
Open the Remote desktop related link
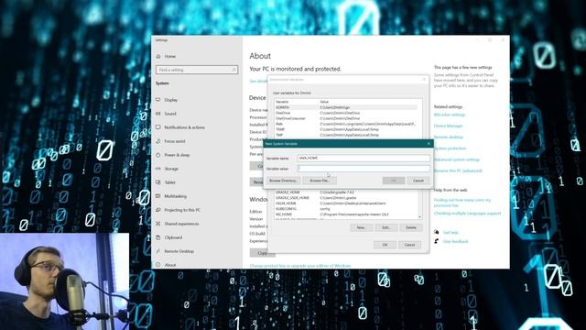(x=449, y=137)
